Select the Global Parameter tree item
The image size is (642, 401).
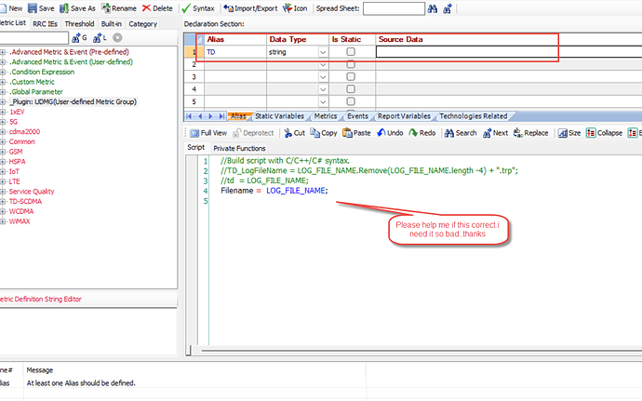(36, 92)
